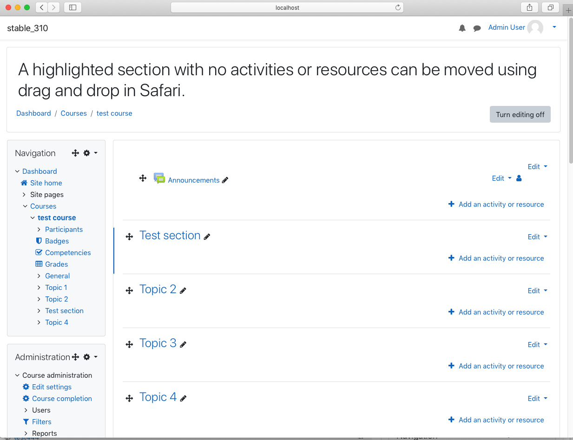The image size is (573, 440).
Task: Open Topic 1 in Navigation tree
Action: click(x=56, y=288)
